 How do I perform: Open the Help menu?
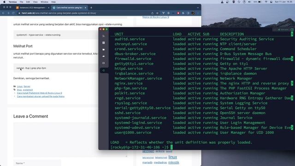tap(53, 2)
